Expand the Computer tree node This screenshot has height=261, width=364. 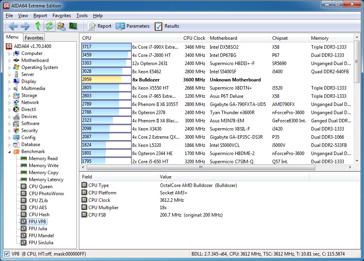click(9, 54)
